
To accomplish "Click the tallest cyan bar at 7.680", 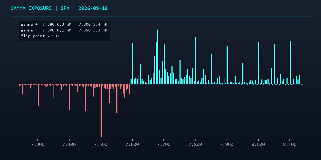I will pos(158,57).
